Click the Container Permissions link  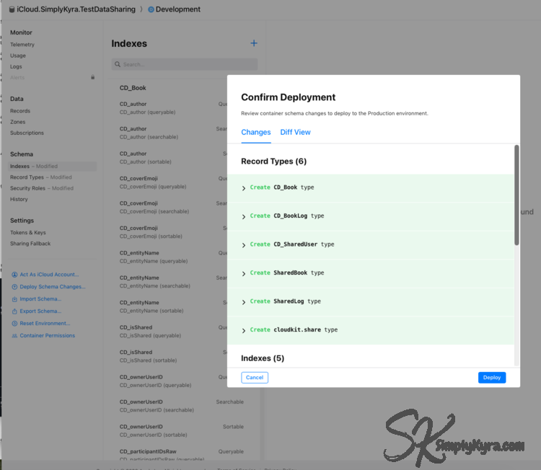tap(48, 335)
